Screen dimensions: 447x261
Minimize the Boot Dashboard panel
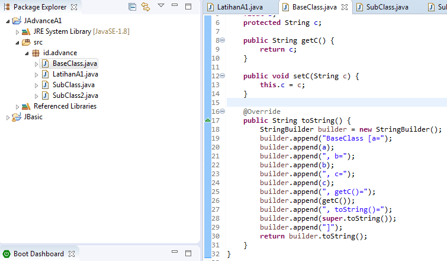(175, 252)
